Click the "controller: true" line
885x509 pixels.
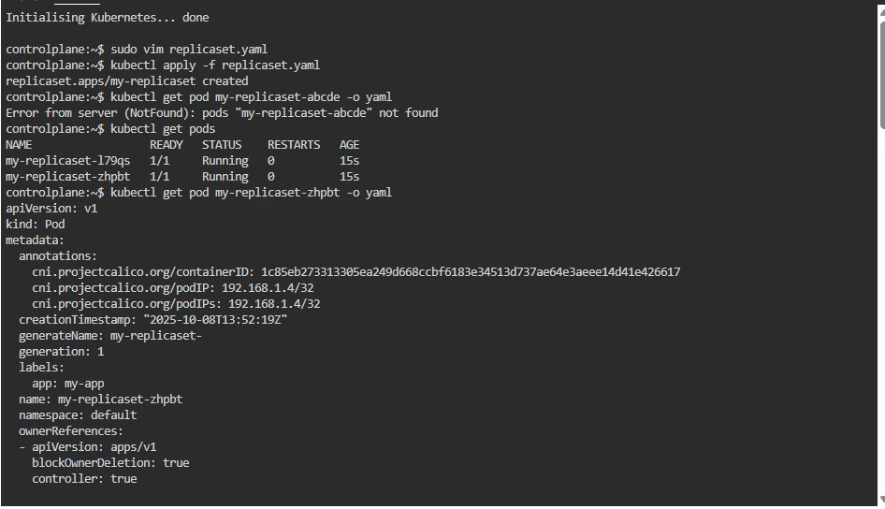click(x=84, y=479)
